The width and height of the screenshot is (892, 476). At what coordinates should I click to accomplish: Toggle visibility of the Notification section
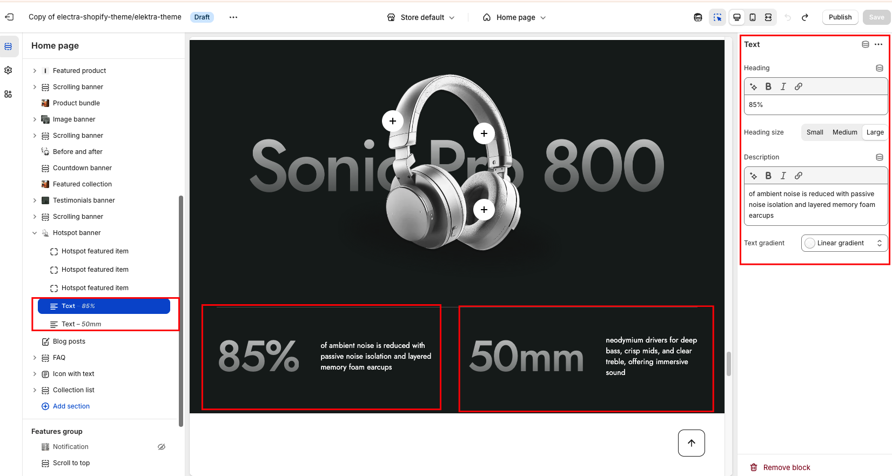[x=162, y=447]
